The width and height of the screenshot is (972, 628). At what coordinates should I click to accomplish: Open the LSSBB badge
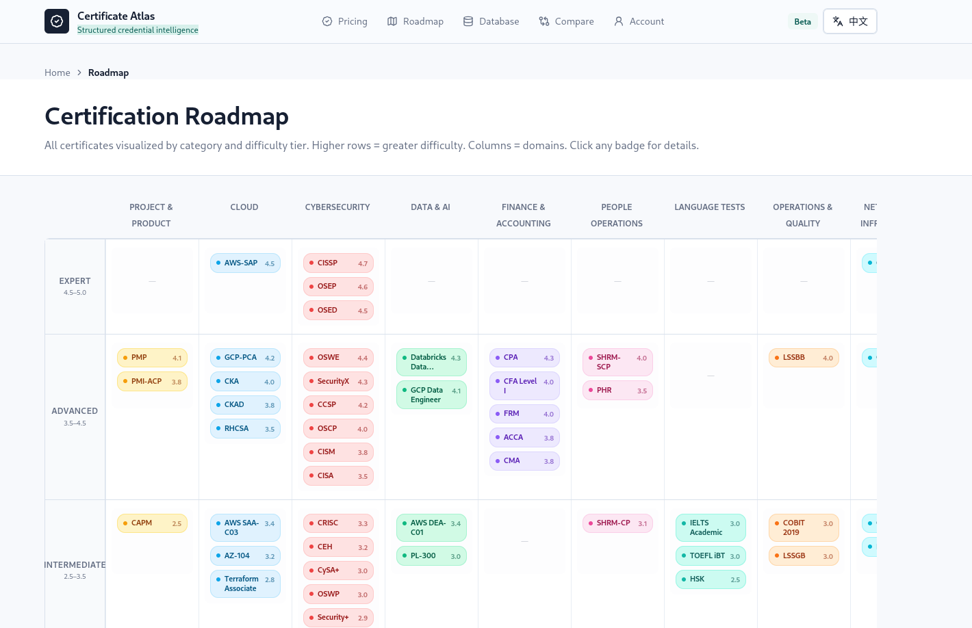click(x=804, y=358)
